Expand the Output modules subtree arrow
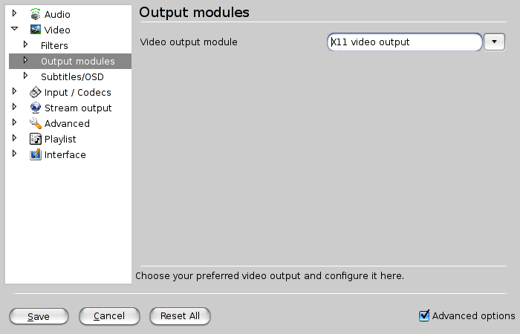 pos(25,60)
